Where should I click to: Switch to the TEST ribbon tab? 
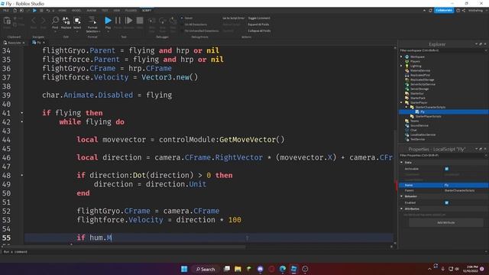(105, 11)
